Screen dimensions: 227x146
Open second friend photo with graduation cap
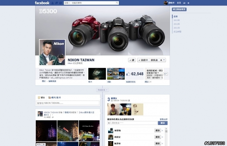(x=125, y=109)
